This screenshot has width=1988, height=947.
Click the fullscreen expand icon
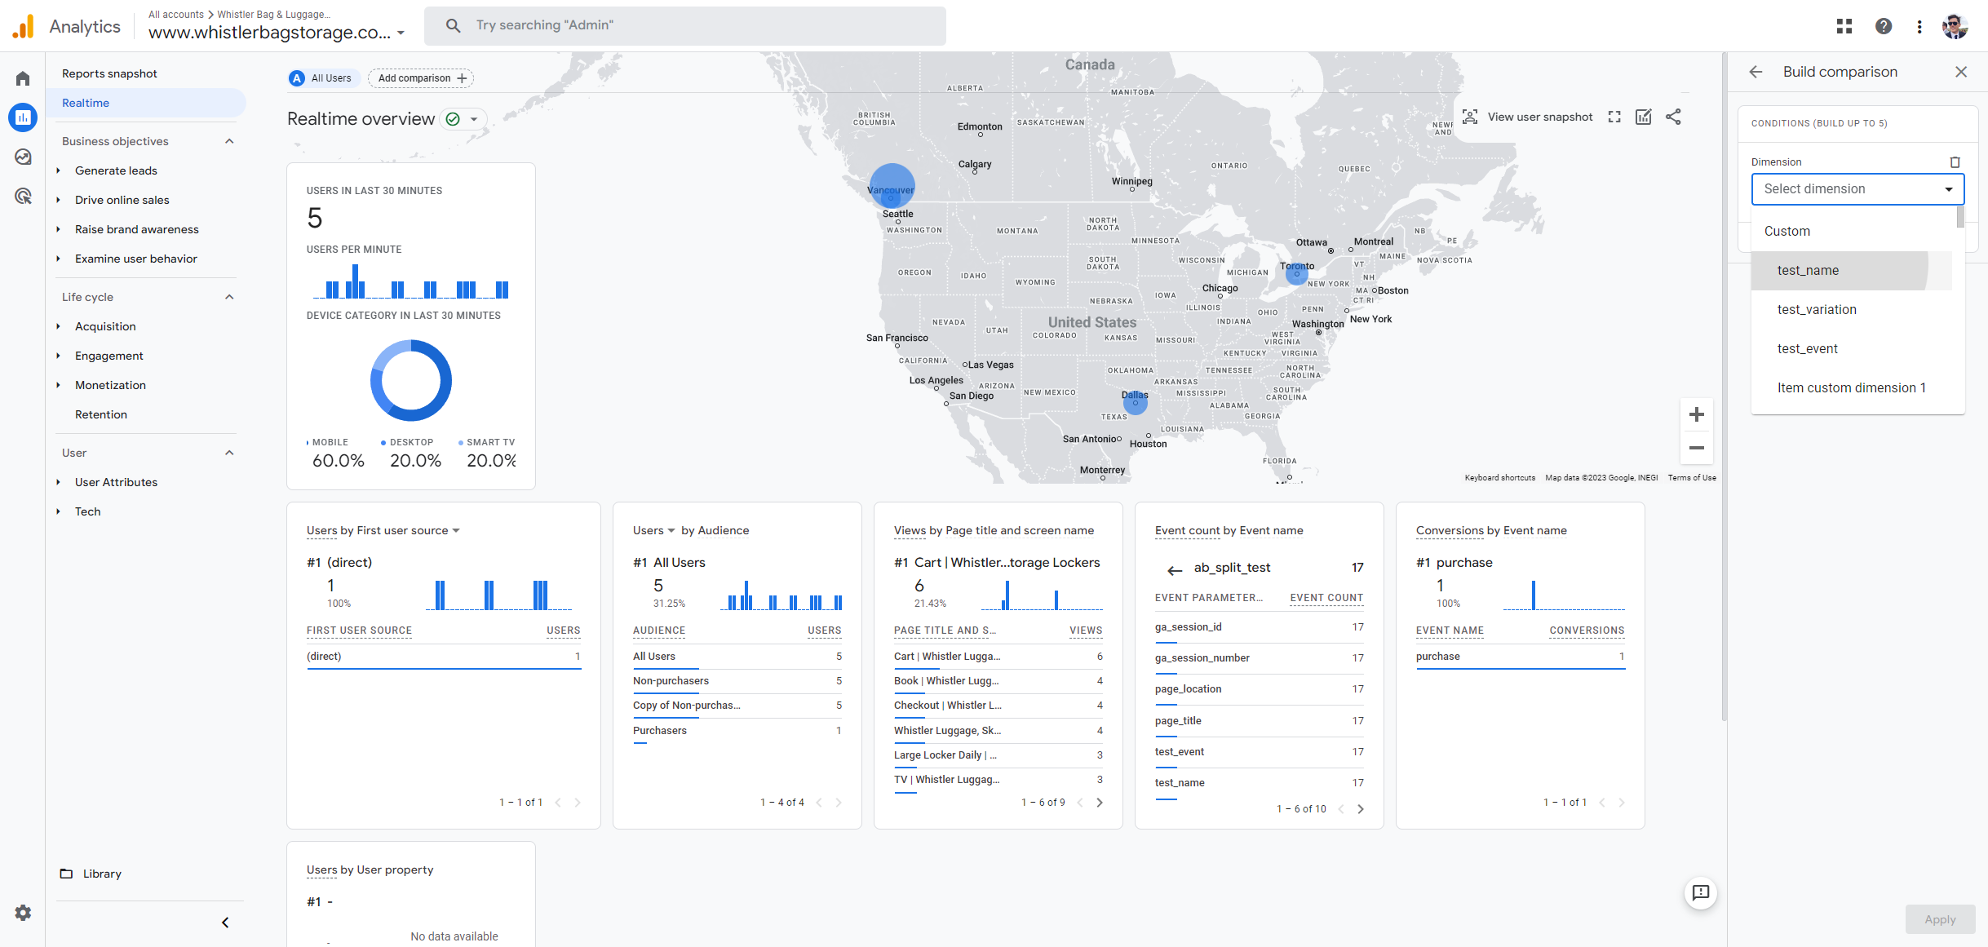[x=1614, y=117]
